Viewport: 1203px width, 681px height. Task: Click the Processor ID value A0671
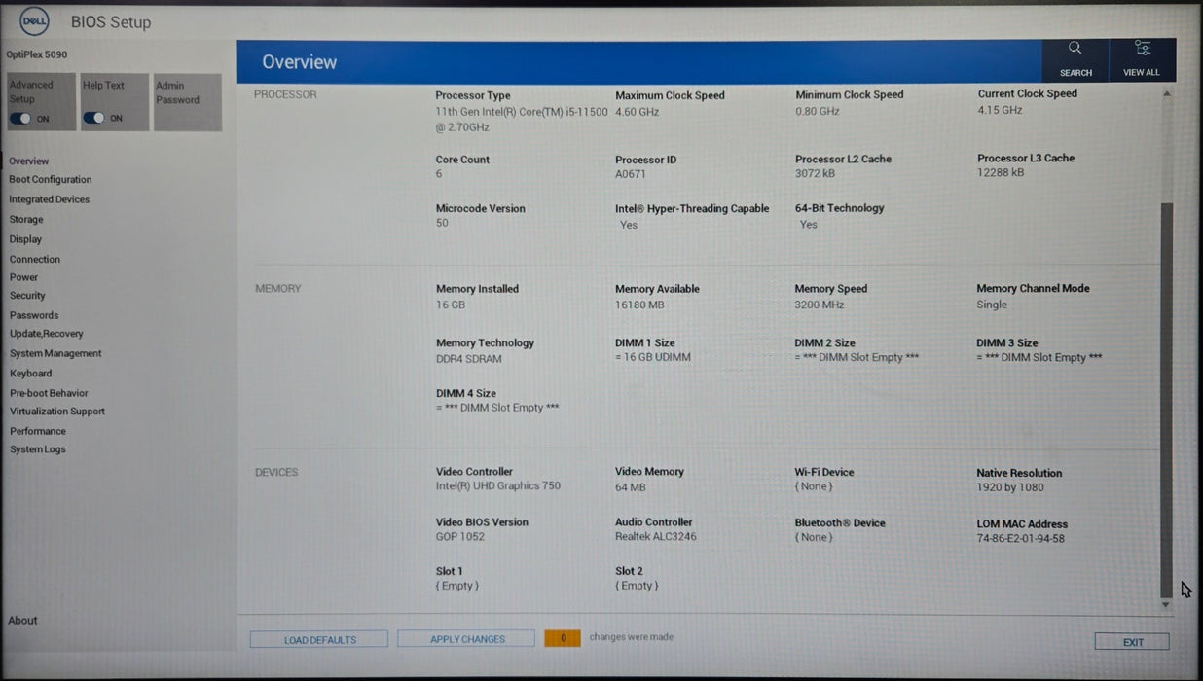click(631, 174)
